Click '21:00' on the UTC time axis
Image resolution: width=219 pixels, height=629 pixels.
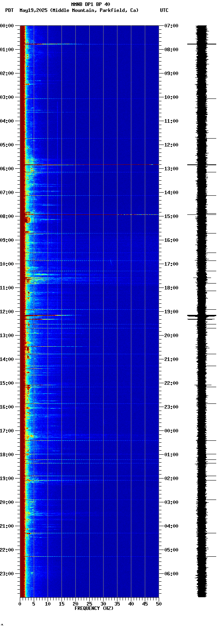[x=171, y=359]
